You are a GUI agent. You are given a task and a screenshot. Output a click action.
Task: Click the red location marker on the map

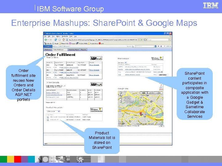coord(141,114)
